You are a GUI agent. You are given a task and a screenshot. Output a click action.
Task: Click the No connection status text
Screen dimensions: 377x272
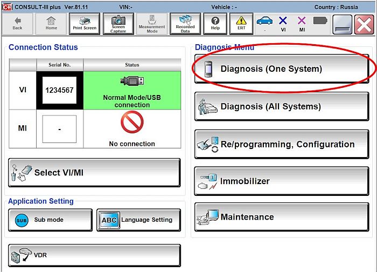132,144
